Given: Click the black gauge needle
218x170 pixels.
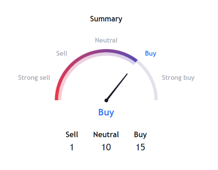Looking at the screenshot, I should pyautogui.click(x=118, y=86).
